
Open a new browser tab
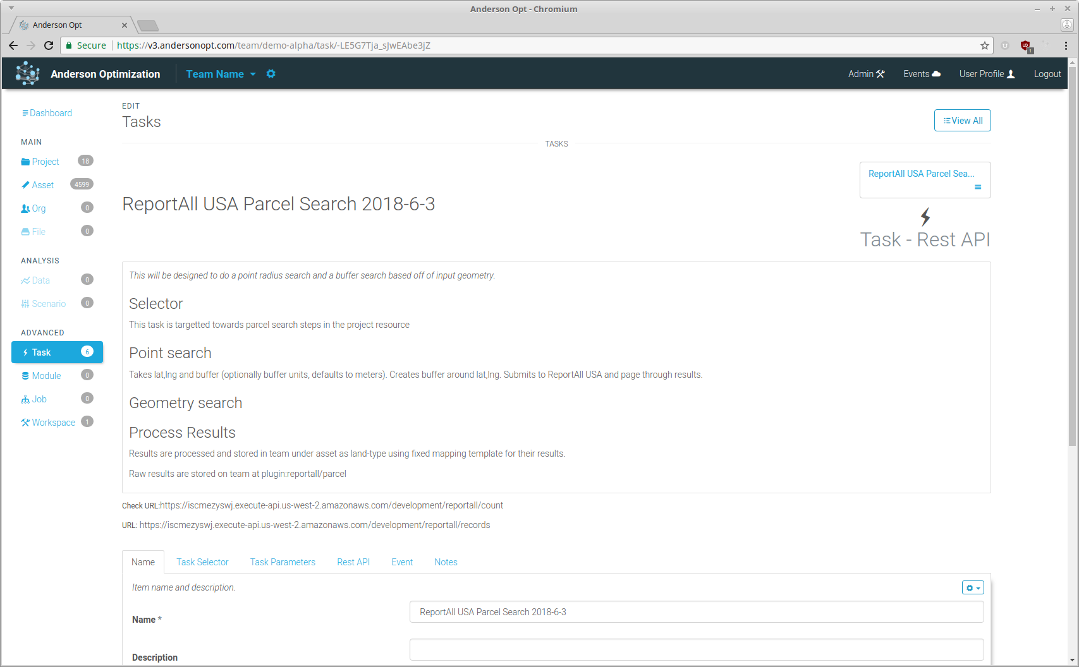pos(147,25)
